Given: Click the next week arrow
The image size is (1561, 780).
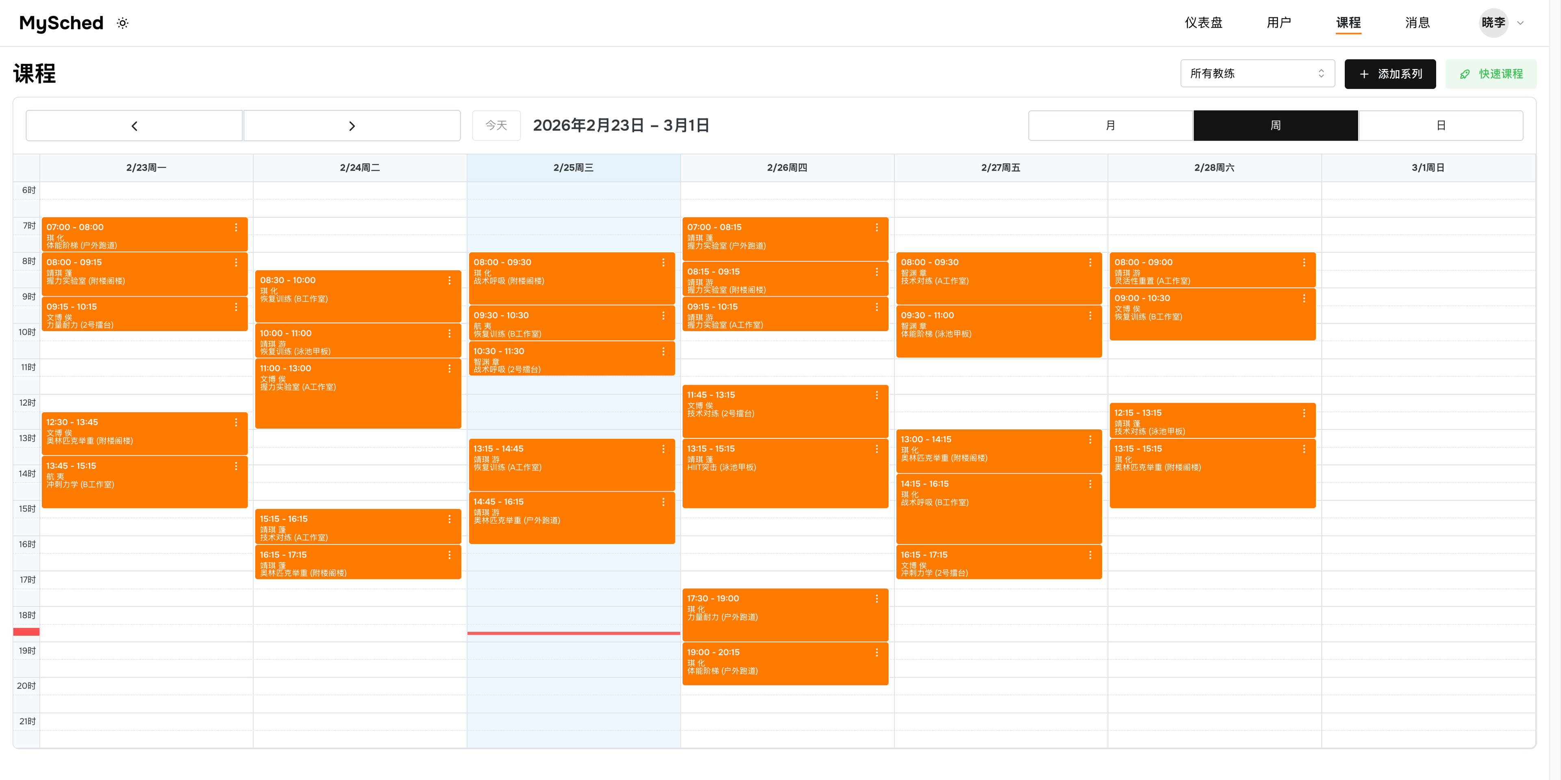Looking at the screenshot, I should (x=352, y=126).
